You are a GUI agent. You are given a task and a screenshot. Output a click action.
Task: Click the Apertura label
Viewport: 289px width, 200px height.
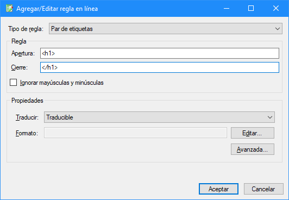(23, 53)
